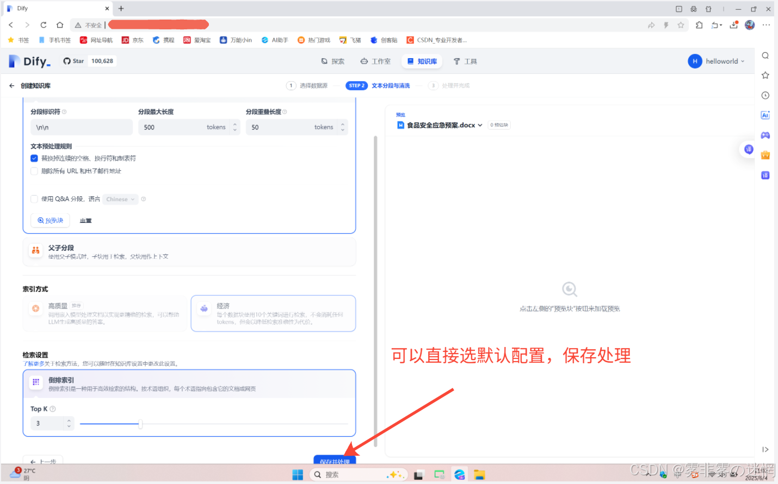Open the Chinese language dropdown
This screenshot has height=484, width=778.
(121, 199)
